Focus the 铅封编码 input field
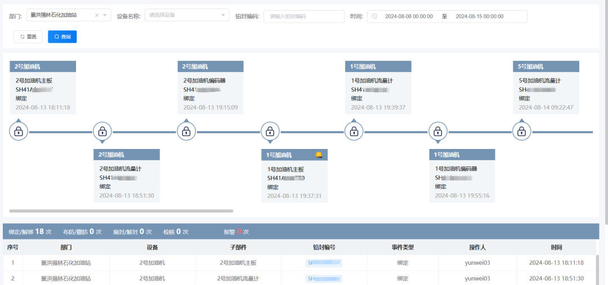 coord(303,16)
